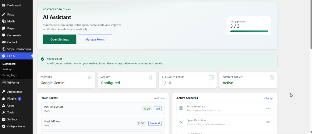Click the Form Summary document icon
312x134 pixels.
(x=181, y=108)
